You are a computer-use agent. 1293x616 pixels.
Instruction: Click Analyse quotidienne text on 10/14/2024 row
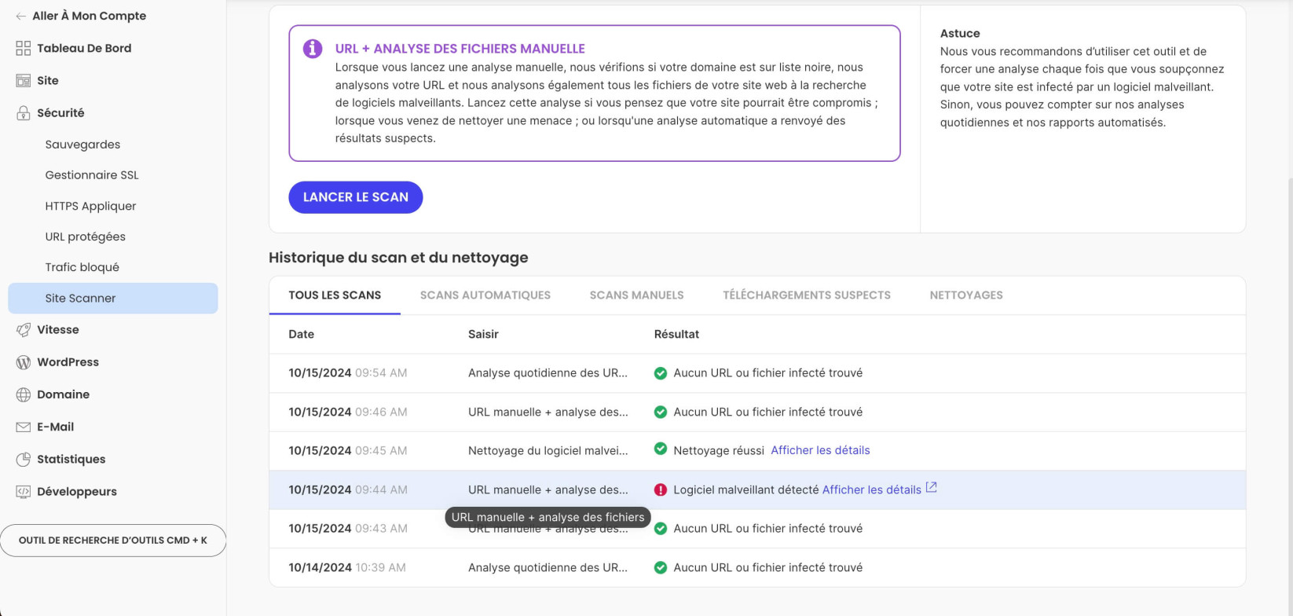pyautogui.click(x=548, y=567)
